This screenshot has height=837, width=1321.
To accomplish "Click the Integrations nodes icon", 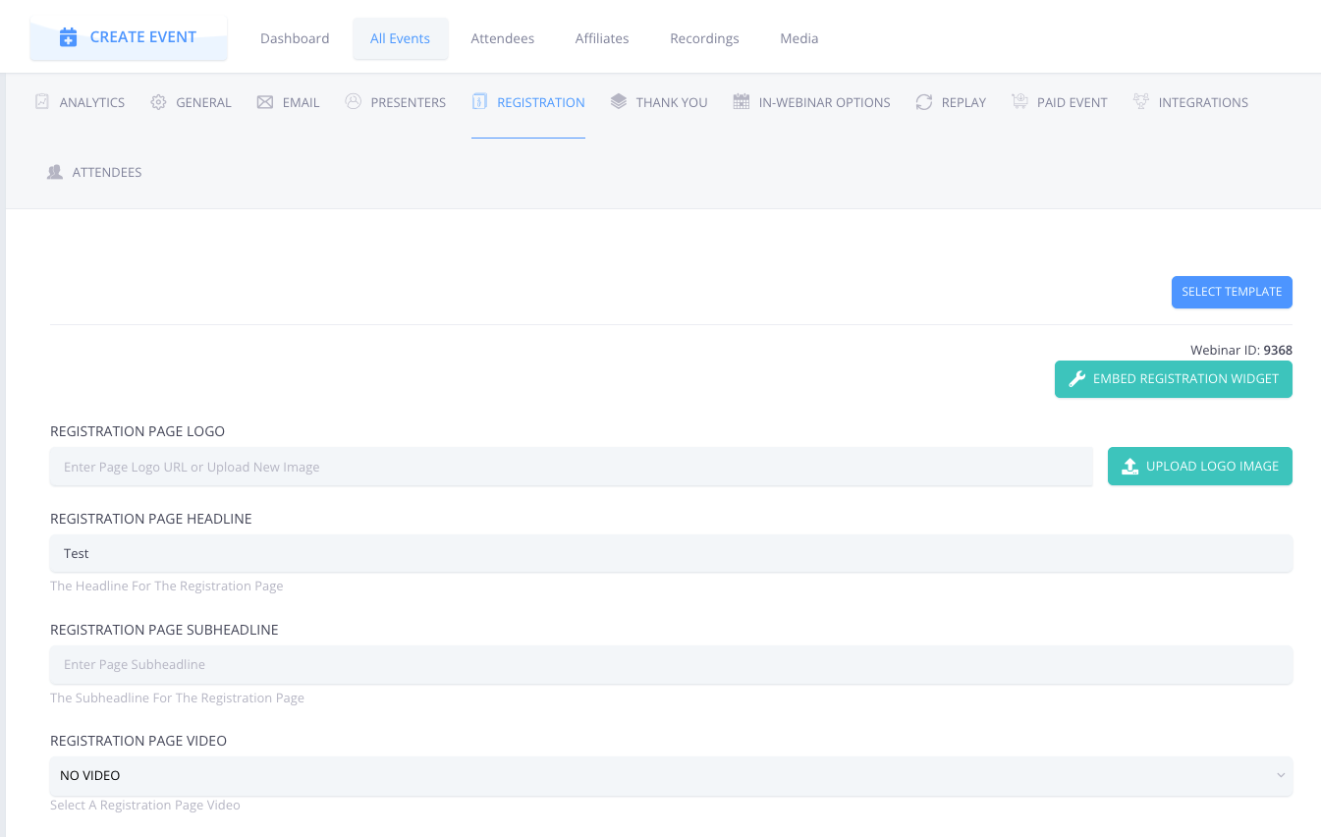I will pyautogui.click(x=1140, y=101).
